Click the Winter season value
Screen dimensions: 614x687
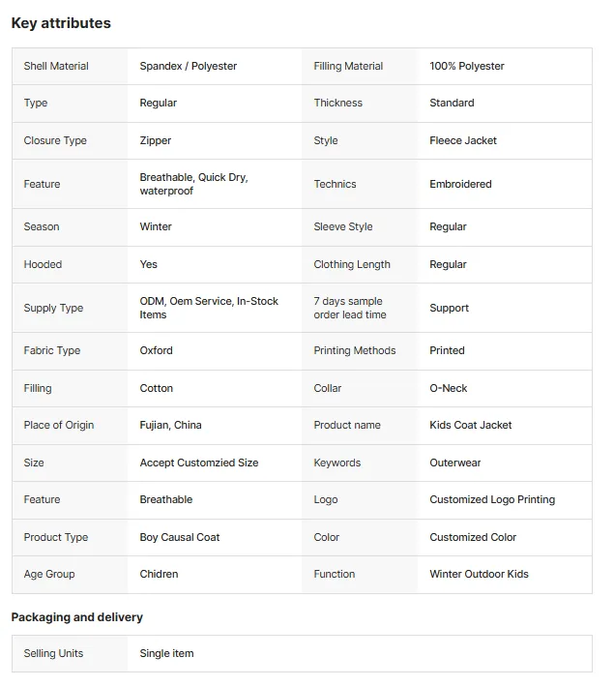click(156, 226)
